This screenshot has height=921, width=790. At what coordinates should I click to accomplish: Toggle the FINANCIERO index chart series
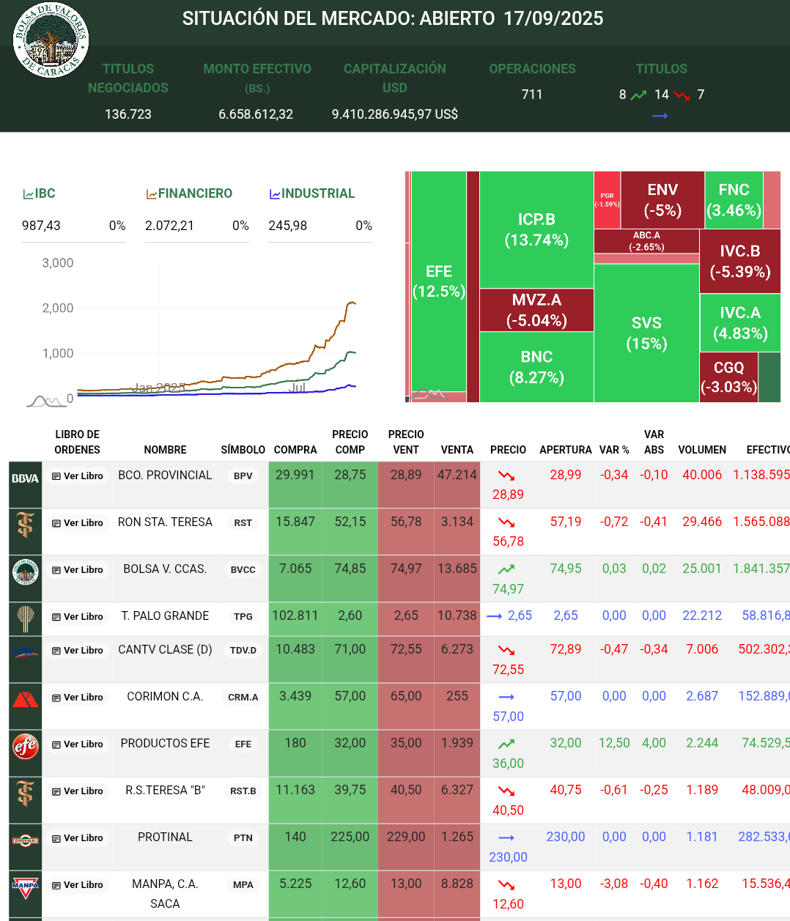coord(189,193)
